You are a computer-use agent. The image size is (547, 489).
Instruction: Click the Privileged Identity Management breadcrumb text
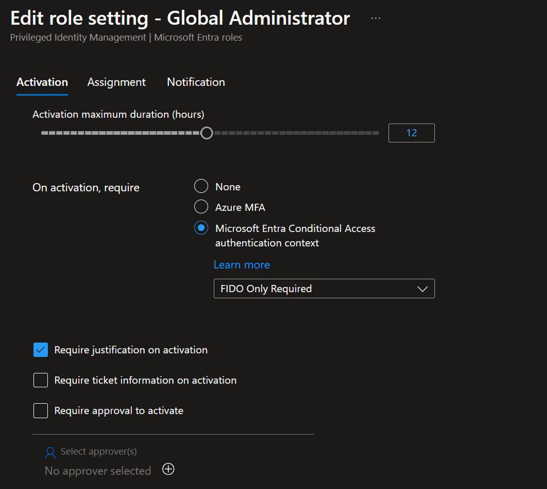[78, 37]
